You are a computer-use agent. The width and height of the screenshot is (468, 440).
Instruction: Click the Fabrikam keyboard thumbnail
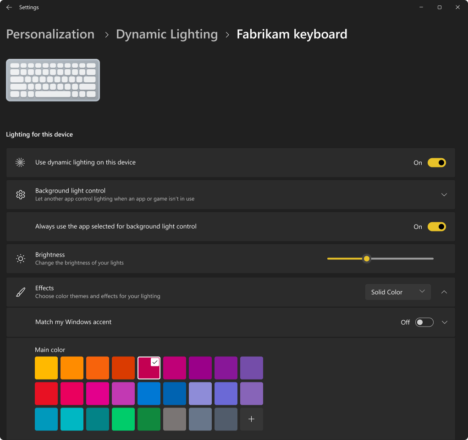52,80
